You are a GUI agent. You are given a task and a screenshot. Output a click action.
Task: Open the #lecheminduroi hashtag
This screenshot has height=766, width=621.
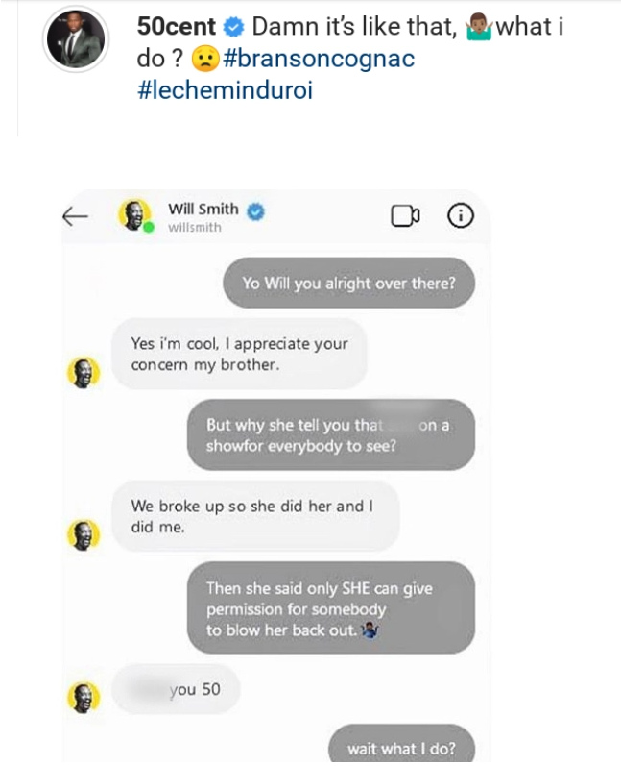point(226,90)
